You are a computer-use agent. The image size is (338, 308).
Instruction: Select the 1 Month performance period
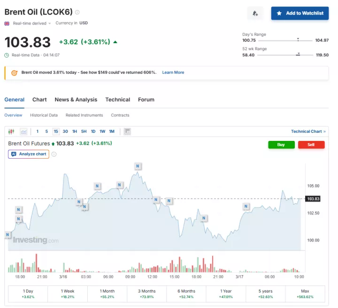[x=108, y=294]
